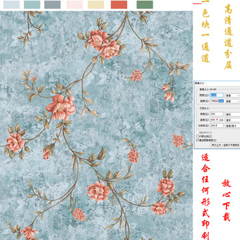Click the floral wallpaper pattern preview
The width and height of the screenshot is (240, 240).
click(96, 125)
